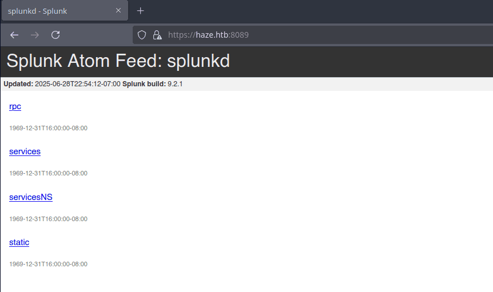Open the services link
The image size is (493, 292).
25,151
